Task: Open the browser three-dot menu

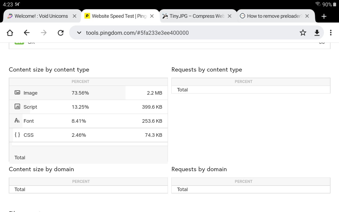Action: tap(331, 33)
